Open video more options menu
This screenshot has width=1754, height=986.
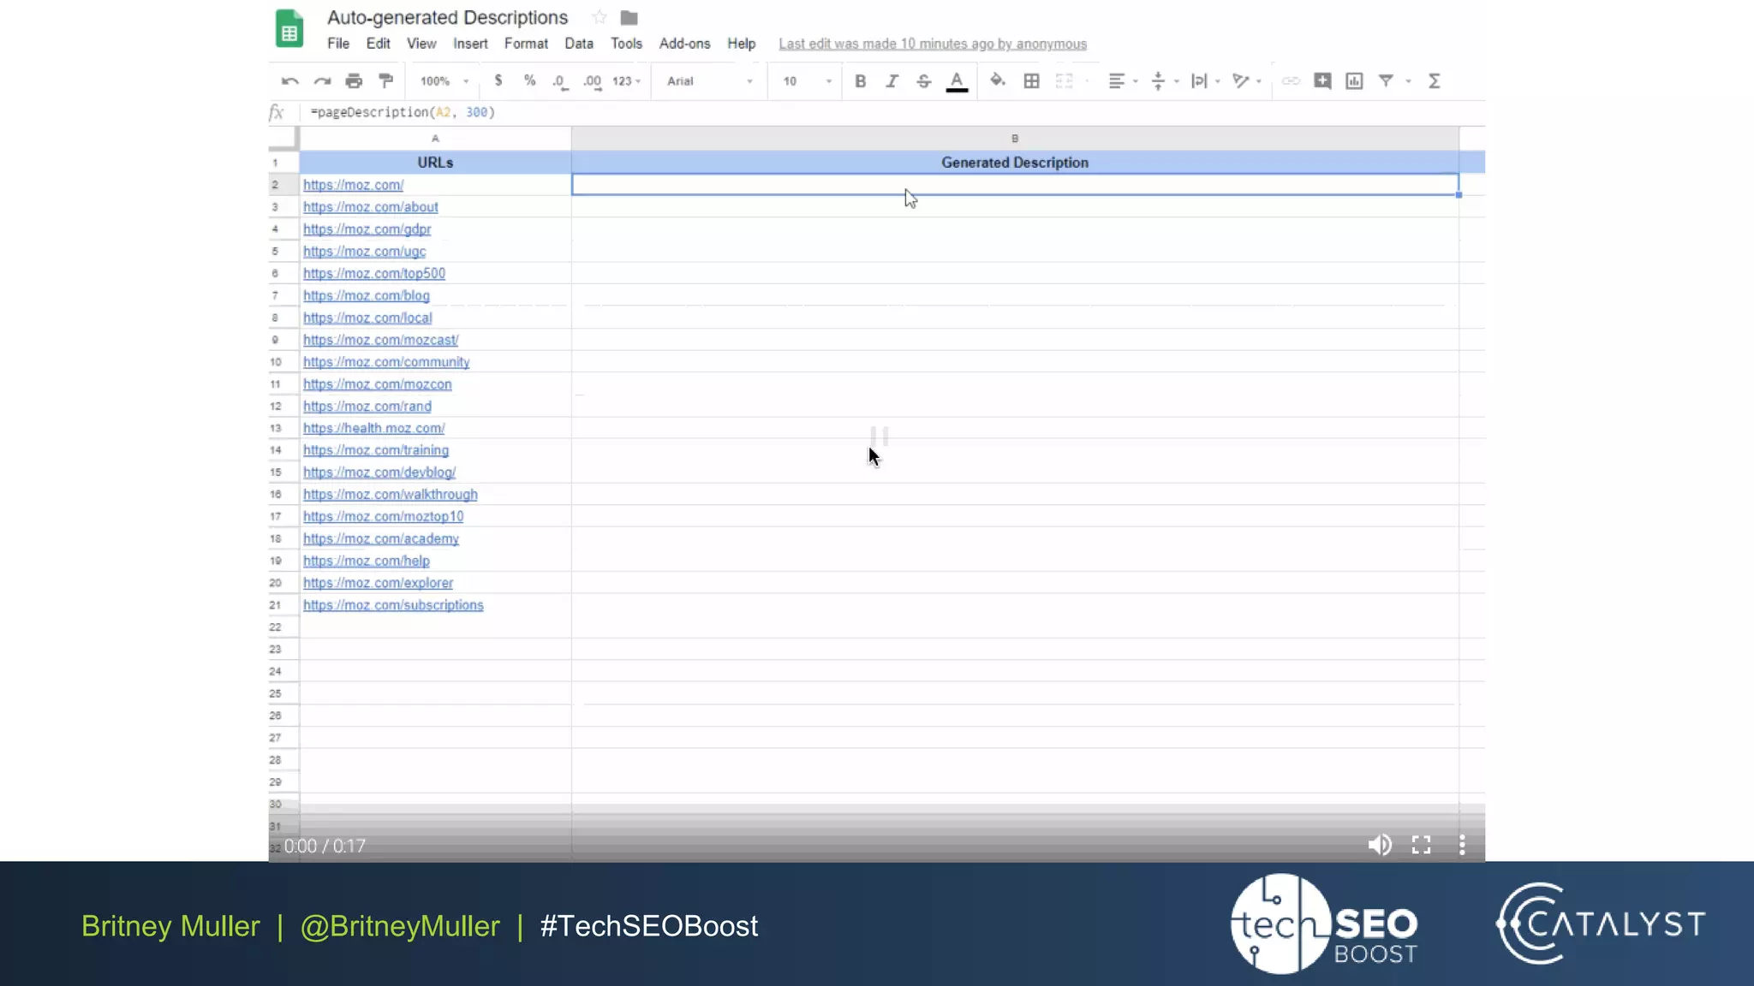(1462, 846)
